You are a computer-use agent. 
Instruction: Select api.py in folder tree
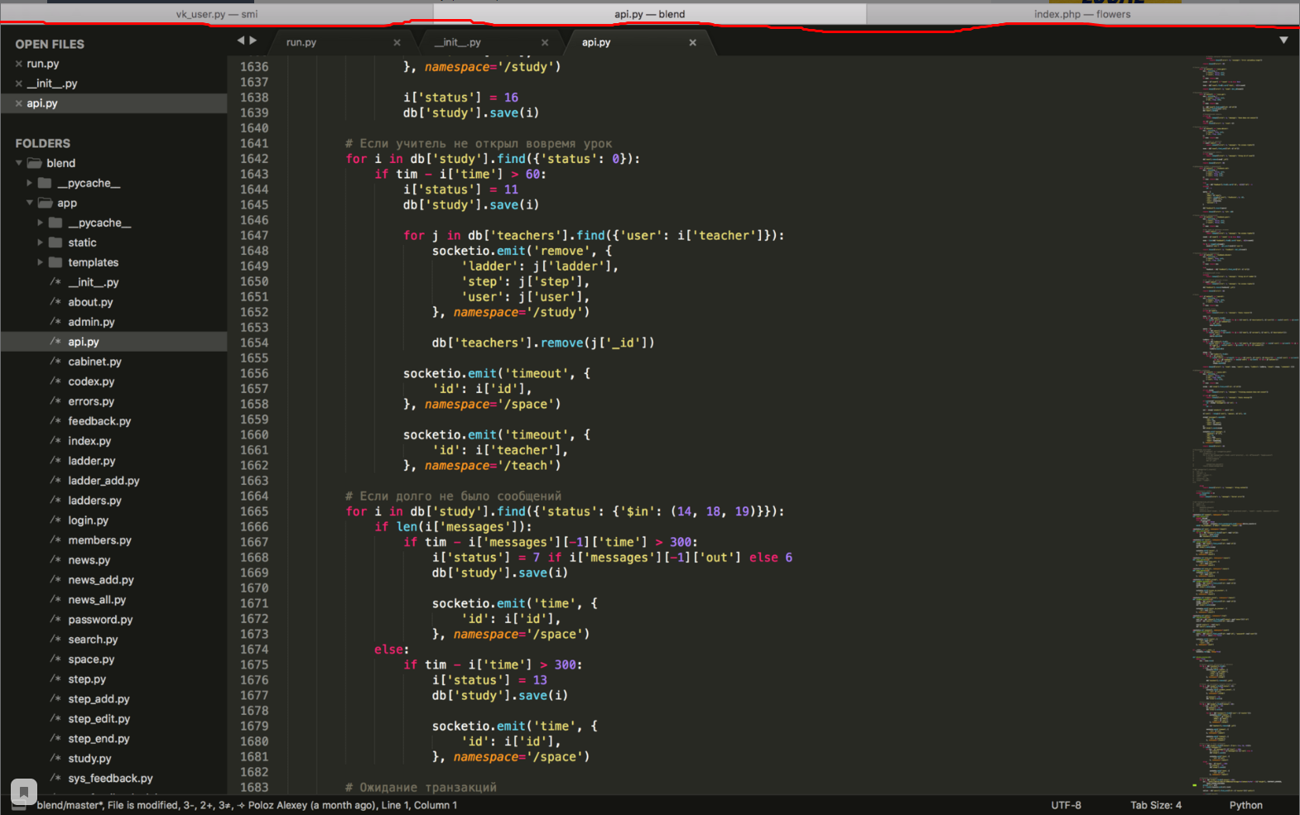(84, 342)
